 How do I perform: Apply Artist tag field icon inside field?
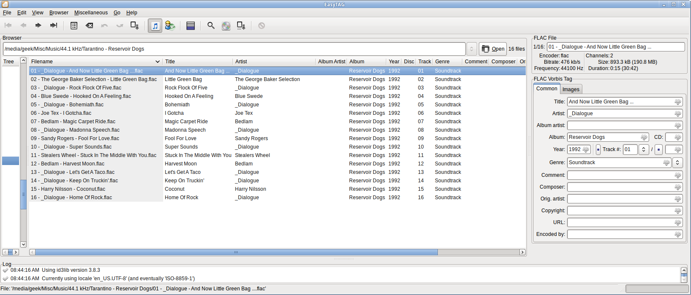(677, 114)
